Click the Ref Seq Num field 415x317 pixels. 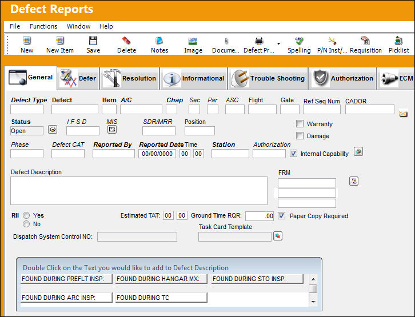click(x=322, y=110)
